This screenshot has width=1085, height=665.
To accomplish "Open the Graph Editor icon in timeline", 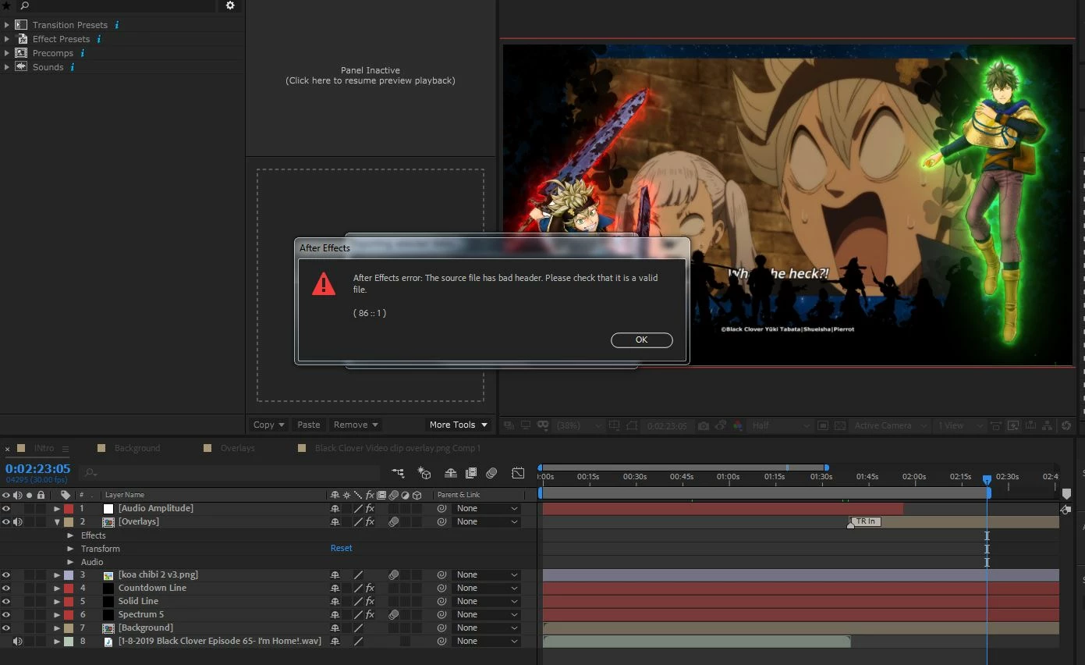I will (x=518, y=473).
